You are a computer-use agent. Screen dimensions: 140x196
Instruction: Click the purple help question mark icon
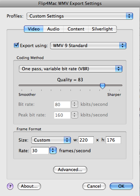tap(10, 186)
